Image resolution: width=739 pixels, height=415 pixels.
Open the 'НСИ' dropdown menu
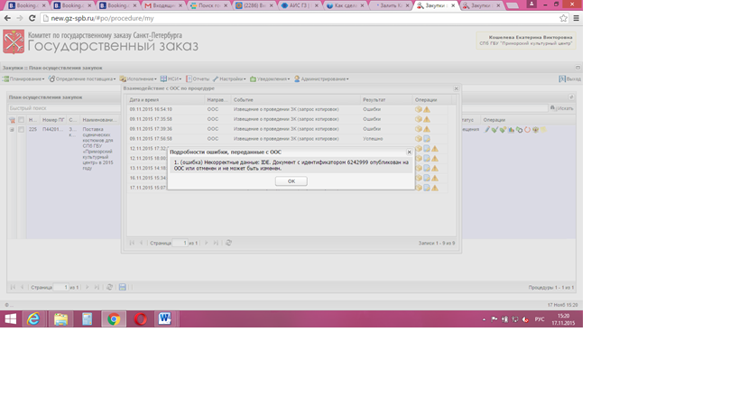click(171, 79)
